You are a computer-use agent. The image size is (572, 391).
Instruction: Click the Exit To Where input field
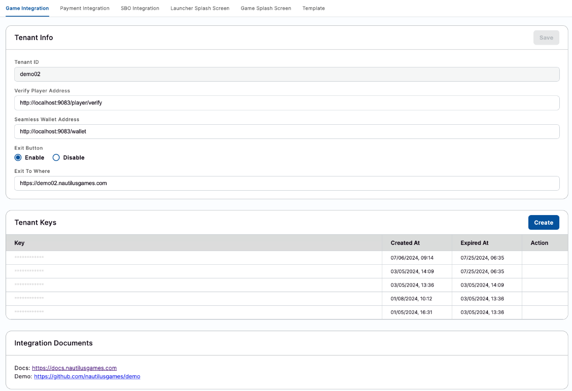(287, 183)
